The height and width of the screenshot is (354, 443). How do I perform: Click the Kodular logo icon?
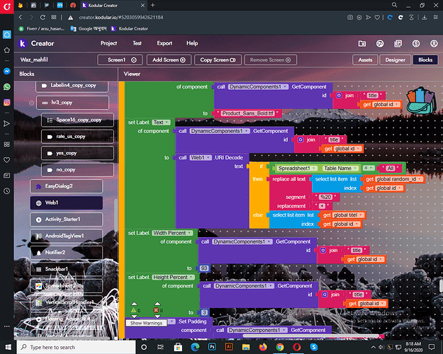pyautogui.click(x=22, y=43)
